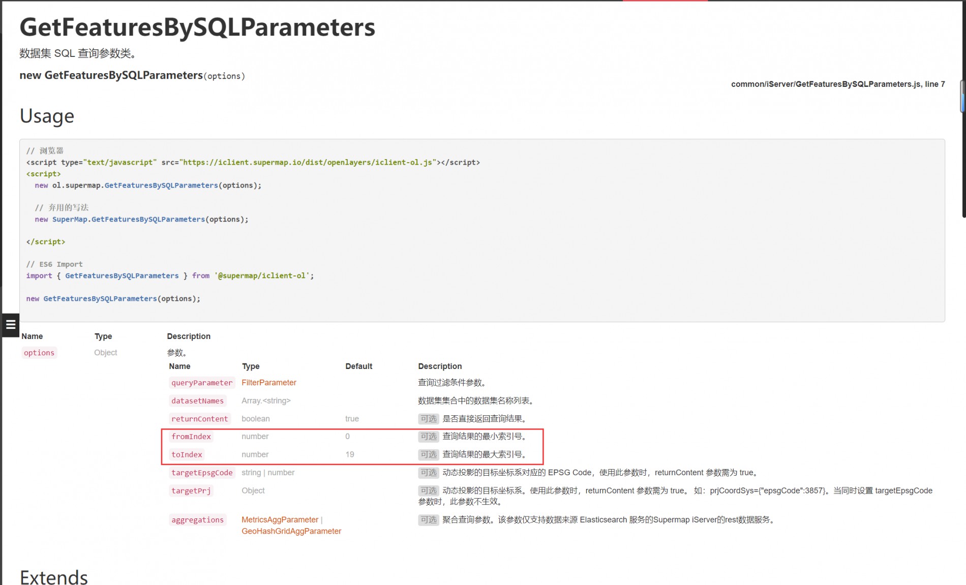Click the 'Extends' section heading
This screenshot has width=966, height=585.
pos(53,577)
